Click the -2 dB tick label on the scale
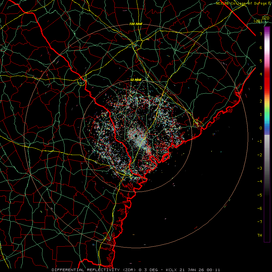 260,155
